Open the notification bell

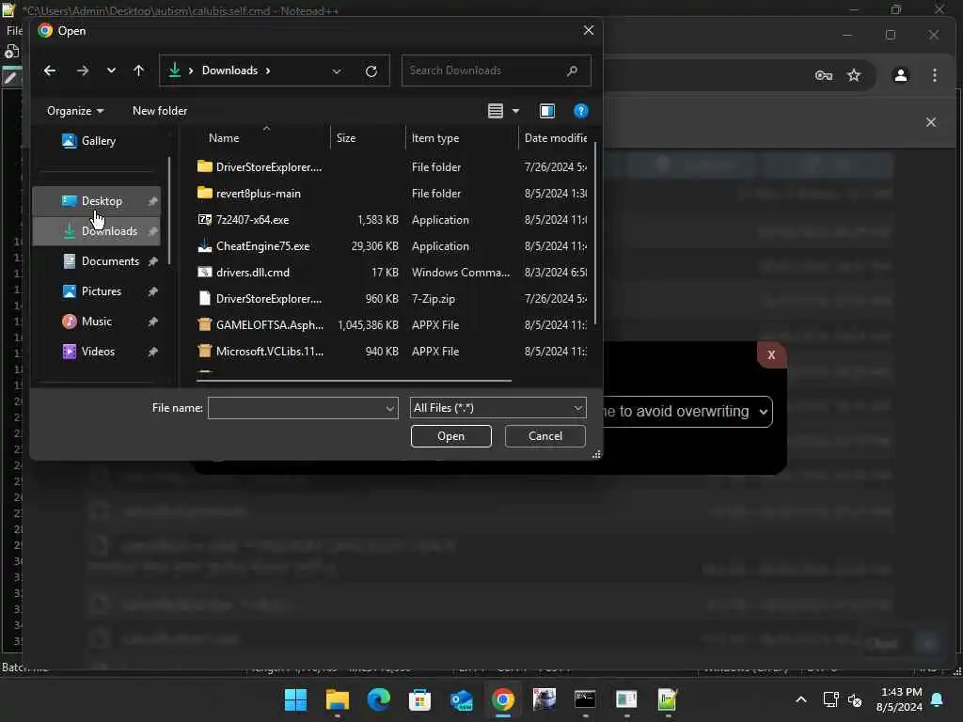938,699
